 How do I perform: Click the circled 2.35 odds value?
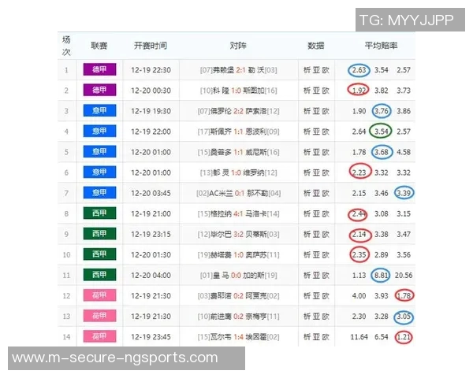pos(359,254)
